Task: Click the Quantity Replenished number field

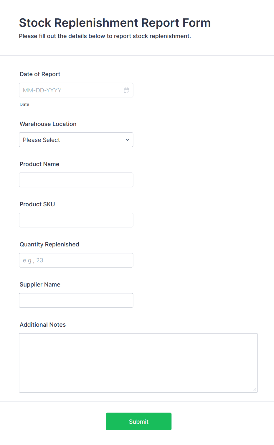Action: coord(76,260)
